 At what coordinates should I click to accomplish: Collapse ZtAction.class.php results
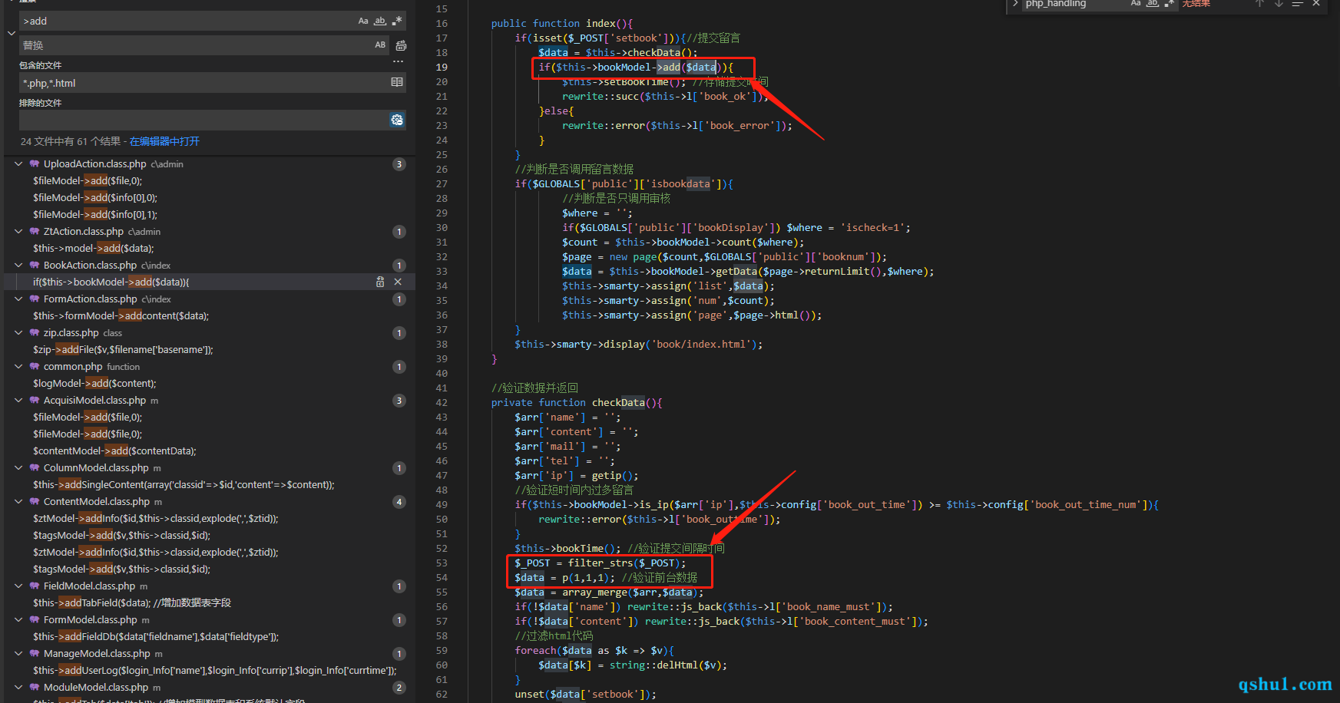(18, 232)
